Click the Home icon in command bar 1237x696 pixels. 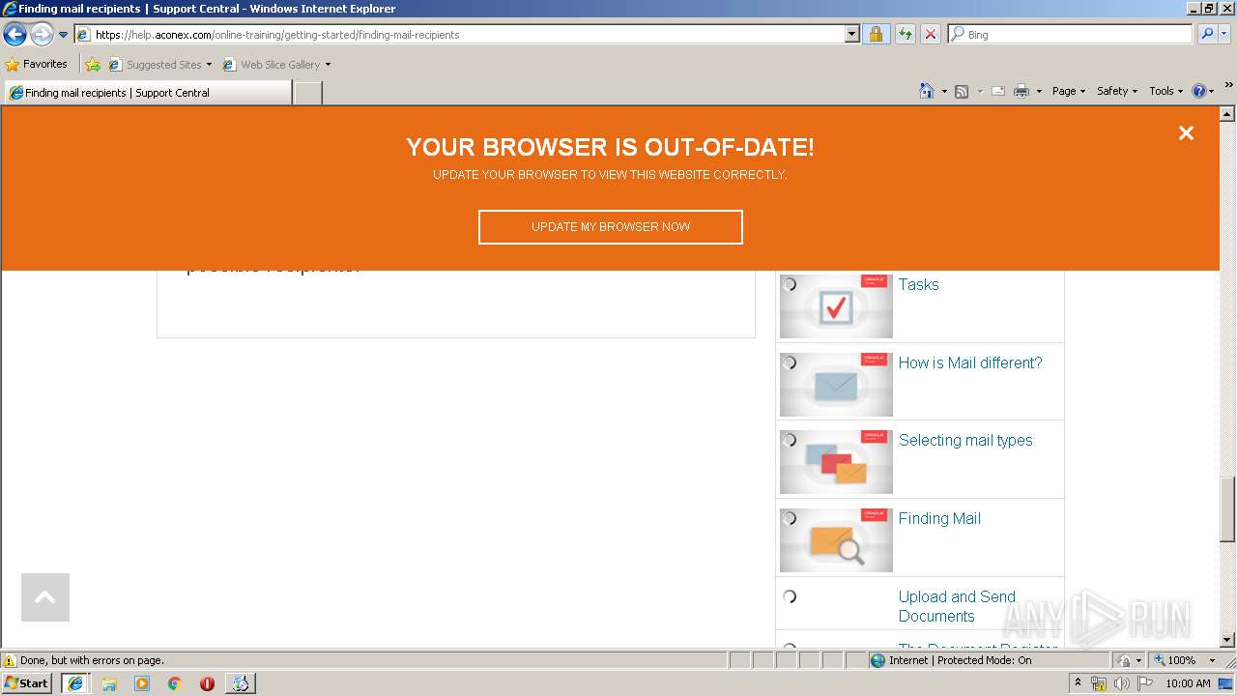tap(926, 91)
